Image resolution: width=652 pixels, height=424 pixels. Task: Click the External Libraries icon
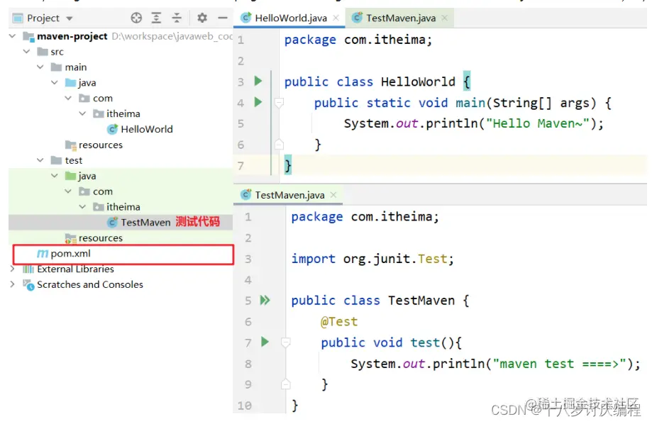28,269
